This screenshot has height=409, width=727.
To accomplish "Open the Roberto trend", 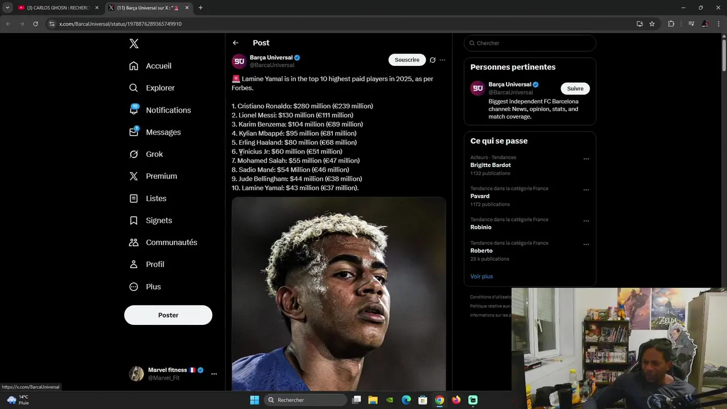I will tap(482, 251).
